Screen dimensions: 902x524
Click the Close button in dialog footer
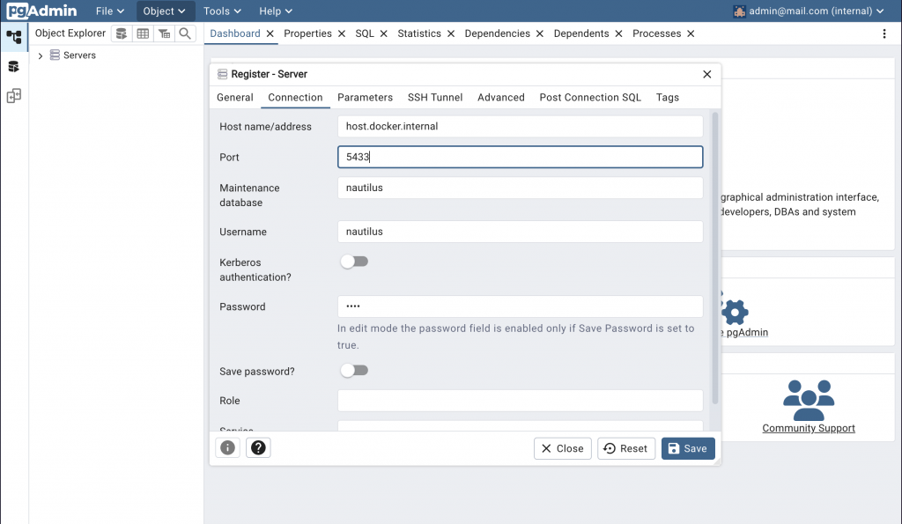[563, 448]
